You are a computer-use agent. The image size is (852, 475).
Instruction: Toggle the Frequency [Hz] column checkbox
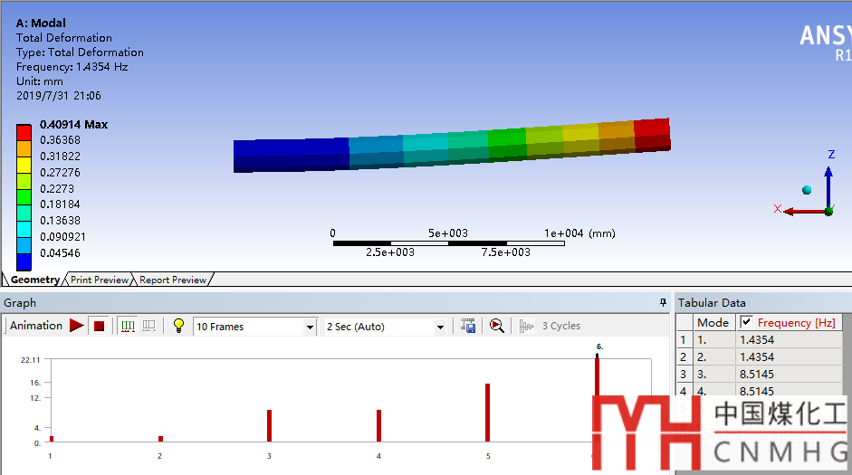[x=746, y=322]
